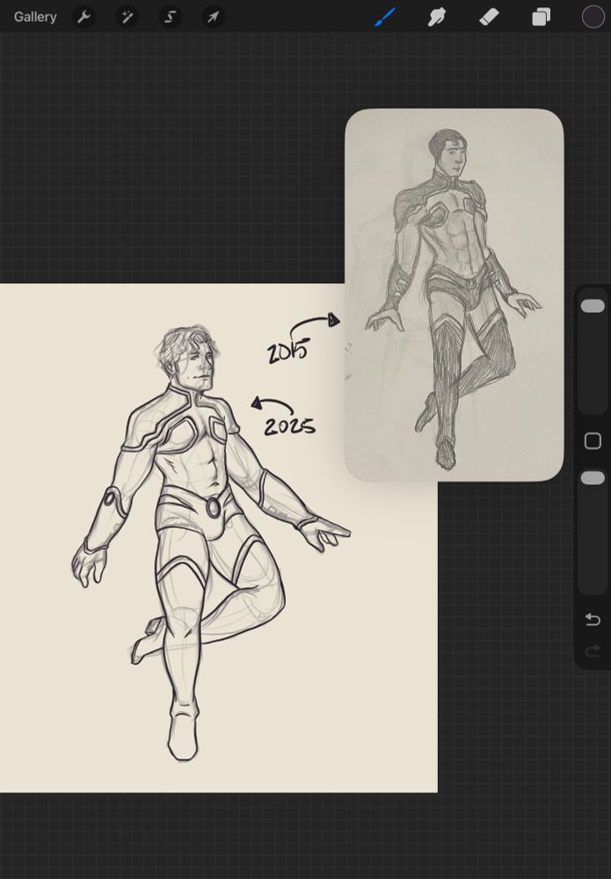Open the Actions wrench menu
Image resolution: width=611 pixels, height=879 pixels.
click(84, 18)
